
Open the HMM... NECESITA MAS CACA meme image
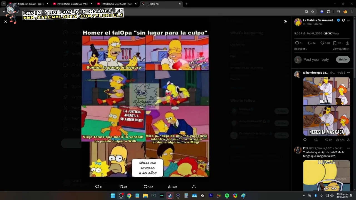point(327,106)
